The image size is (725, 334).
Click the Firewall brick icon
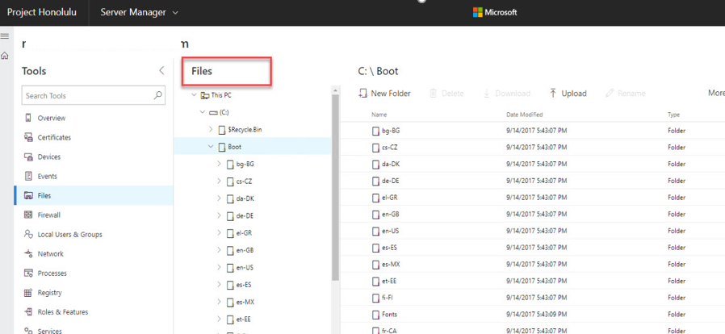tap(28, 215)
